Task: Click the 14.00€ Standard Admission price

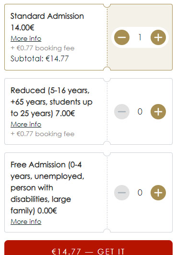Action: pyautogui.click(x=23, y=27)
